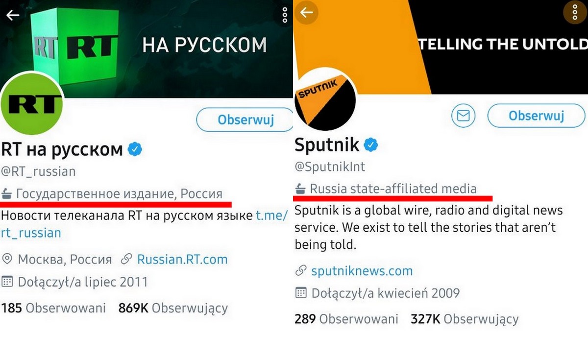Click the verified badge next to RT на русском
Screen dimensions: 588x337
coord(134,149)
